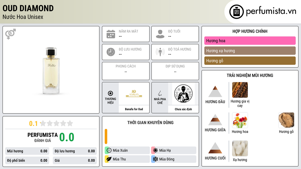Image resolution: width=301 pixels, height=169 pixels.
Task: Click the OUD DIAMOND title text
Action: click(28, 9)
